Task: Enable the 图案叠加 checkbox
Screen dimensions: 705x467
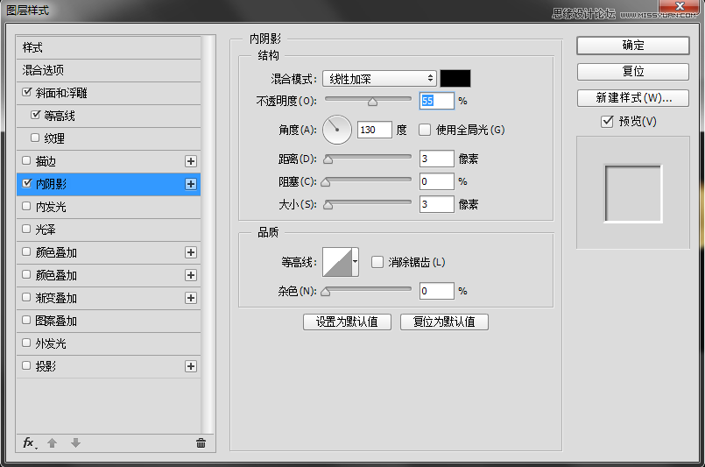Action: 26,321
